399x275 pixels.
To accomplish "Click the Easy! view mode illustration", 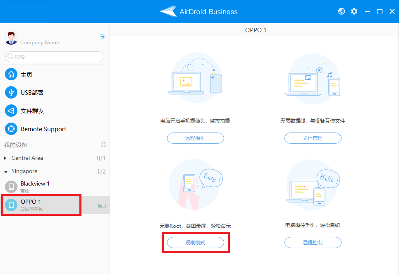I will click(196, 185).
